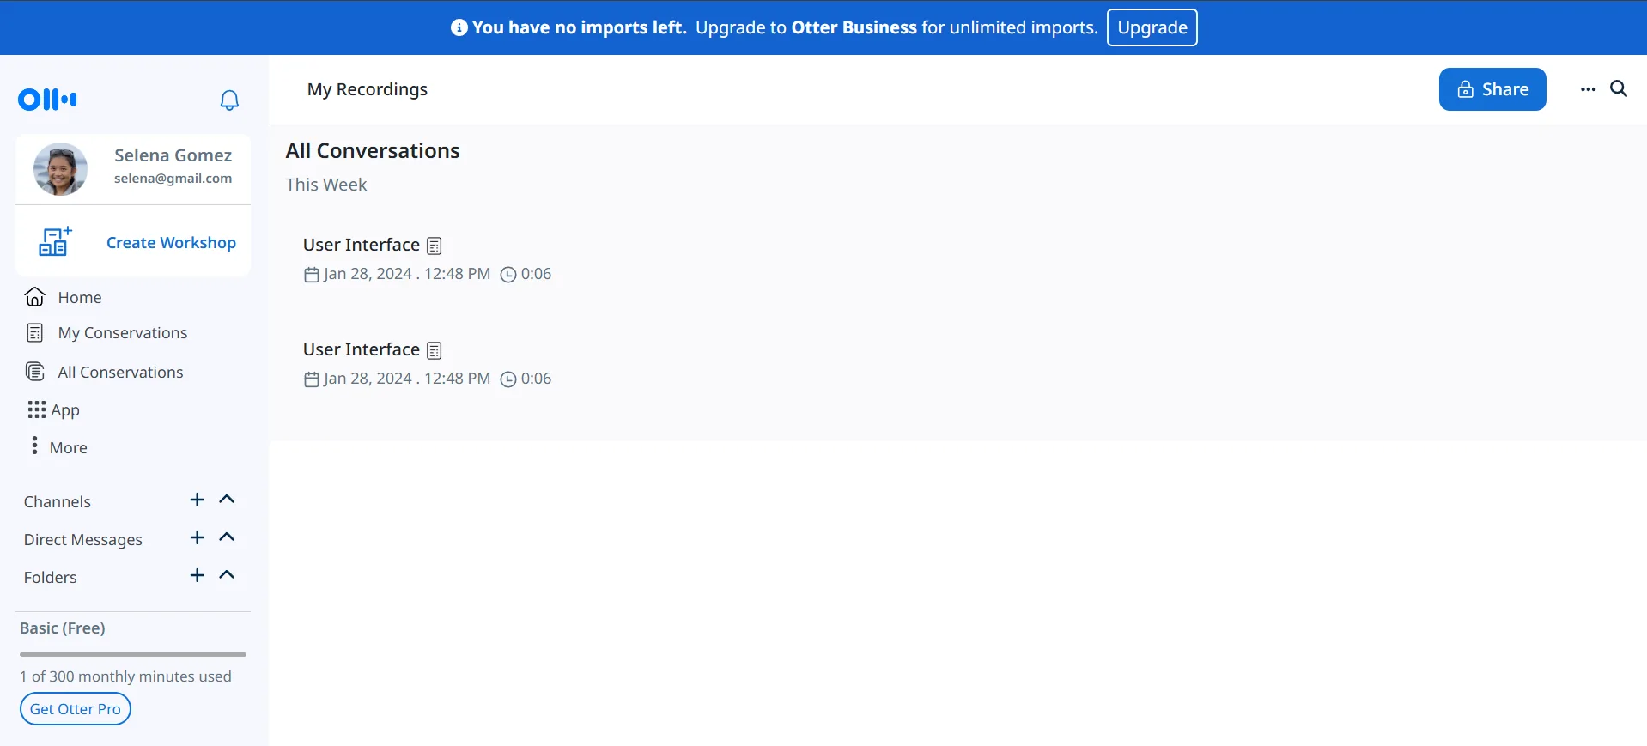Collapse the Channels section
1647x746 pixels.
[x=227, y=500]
